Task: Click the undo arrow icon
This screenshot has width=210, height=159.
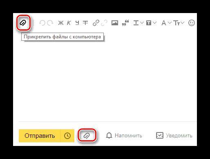Action: (x=42, y=23)
